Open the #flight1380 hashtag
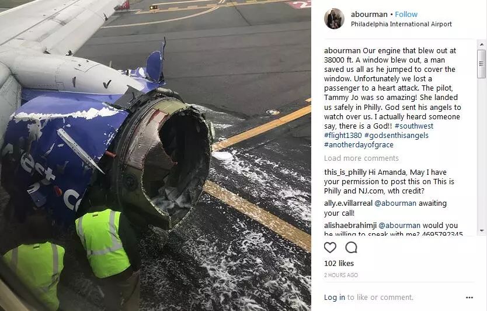487x311 pixels. pos(343,135)
